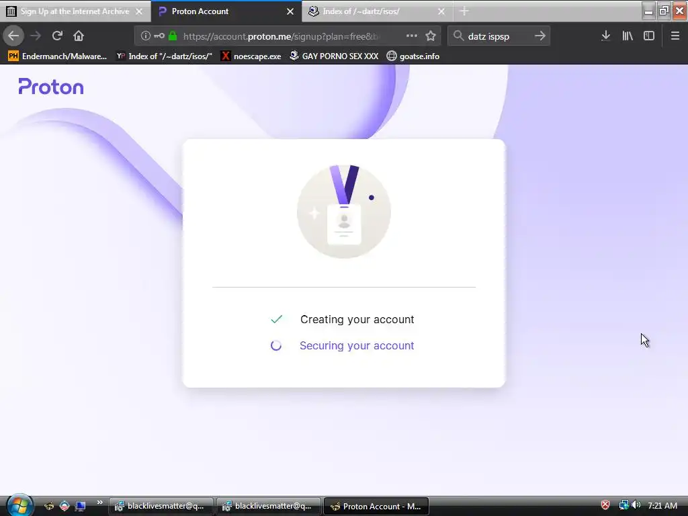Open the Index of "/~dartz/isos/" bookmark
The width and height of the screenshot is (688, 516).
pyautogui.click(x=164, y=56)
